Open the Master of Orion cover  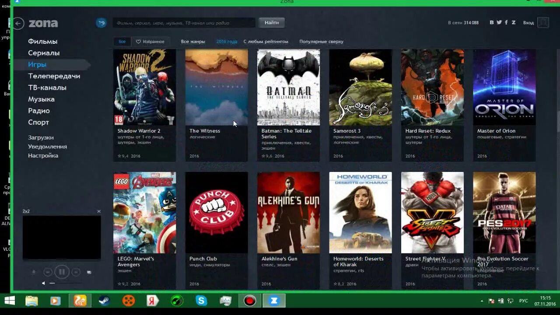click(x=504, y=87)
